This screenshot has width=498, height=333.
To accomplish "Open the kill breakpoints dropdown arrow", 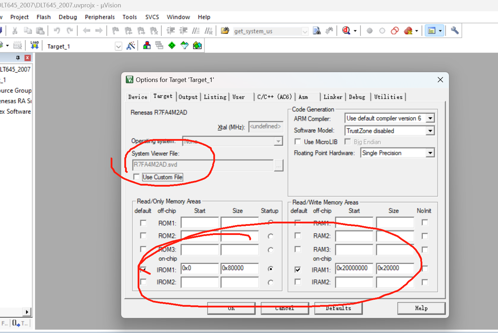I will click(x=416, y=31).
